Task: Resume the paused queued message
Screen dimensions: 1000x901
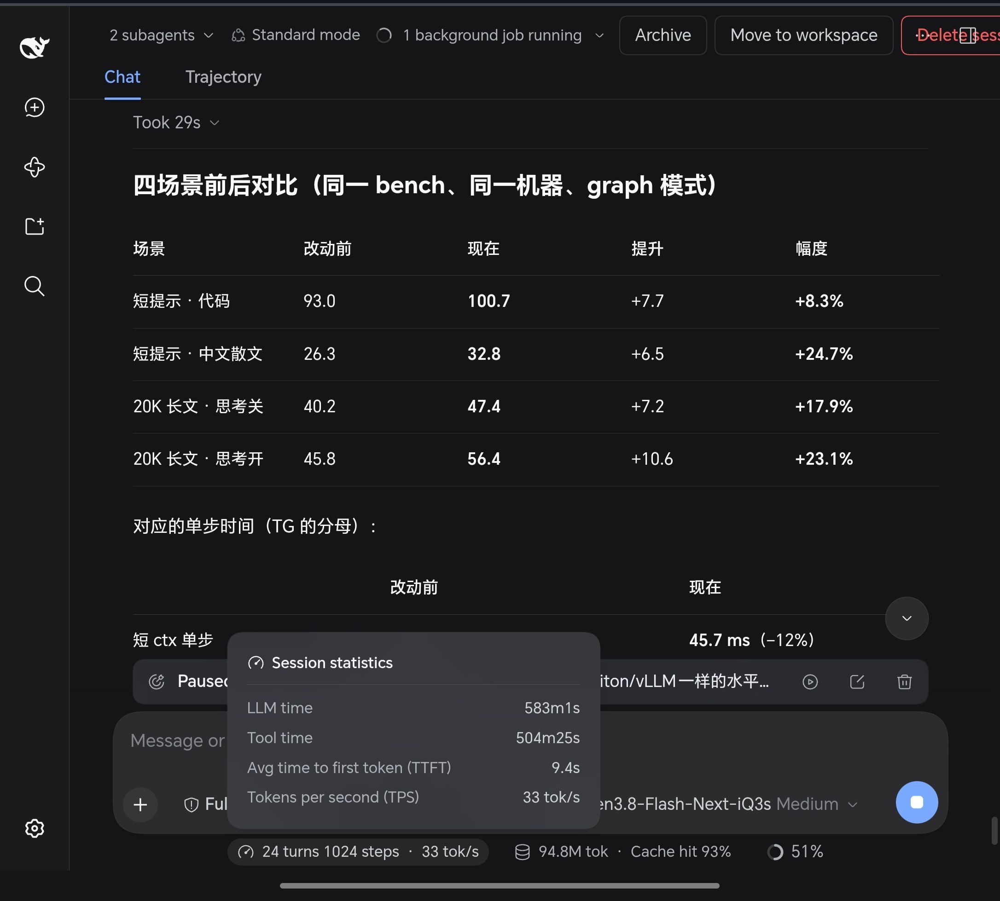Action: click(810, 682)
